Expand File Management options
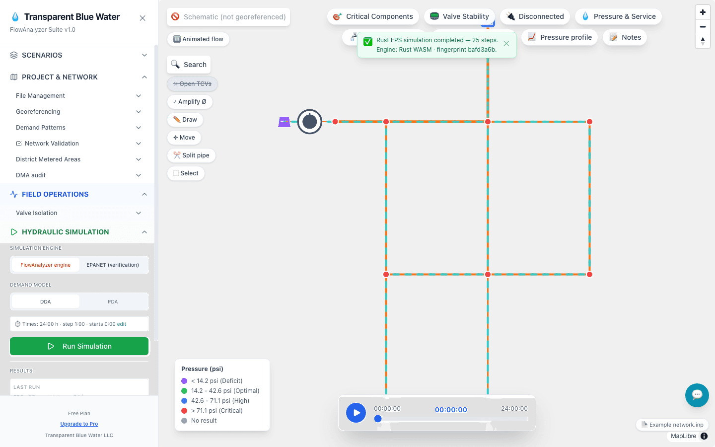Viewport: 715px width, 447px height. [x=78, y=96]
